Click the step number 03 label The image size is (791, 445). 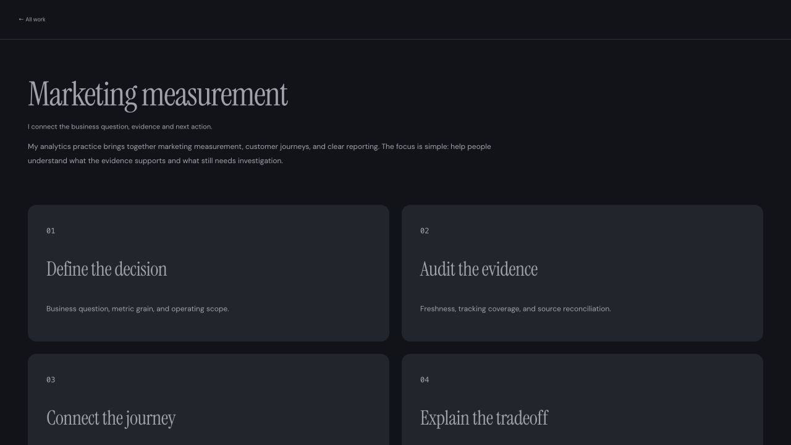pyautogui.click(x=51, y=380)
